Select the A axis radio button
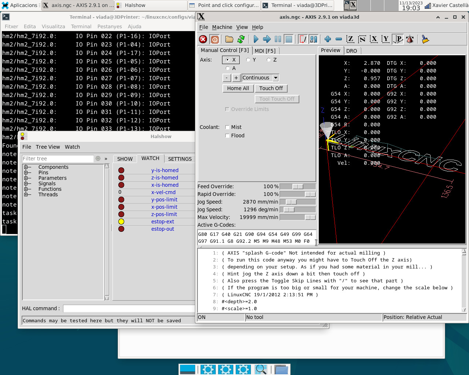The image size is (469, 375). coord(228,68)
